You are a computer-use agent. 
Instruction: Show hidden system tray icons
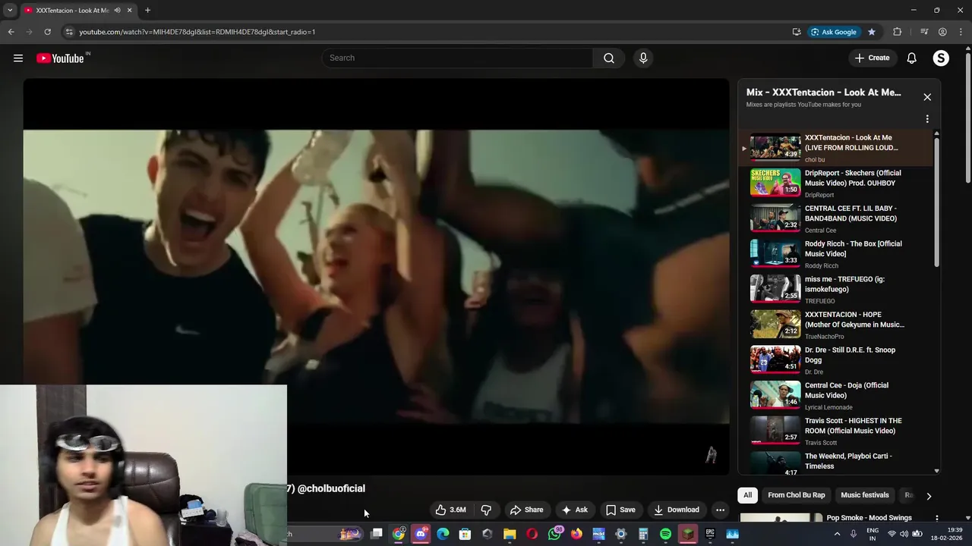(x=837, y=534)
